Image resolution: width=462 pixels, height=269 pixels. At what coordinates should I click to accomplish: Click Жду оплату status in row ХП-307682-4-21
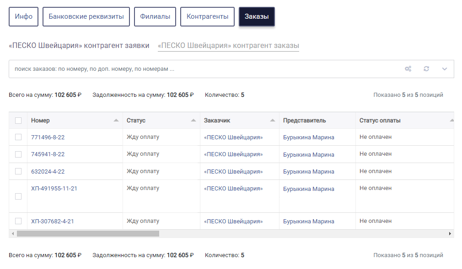pyautogui.click(x=143, y=221)
